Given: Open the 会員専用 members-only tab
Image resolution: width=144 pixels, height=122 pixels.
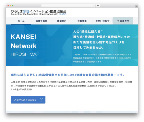Looking at the screenshot, I should pos(123,21).
